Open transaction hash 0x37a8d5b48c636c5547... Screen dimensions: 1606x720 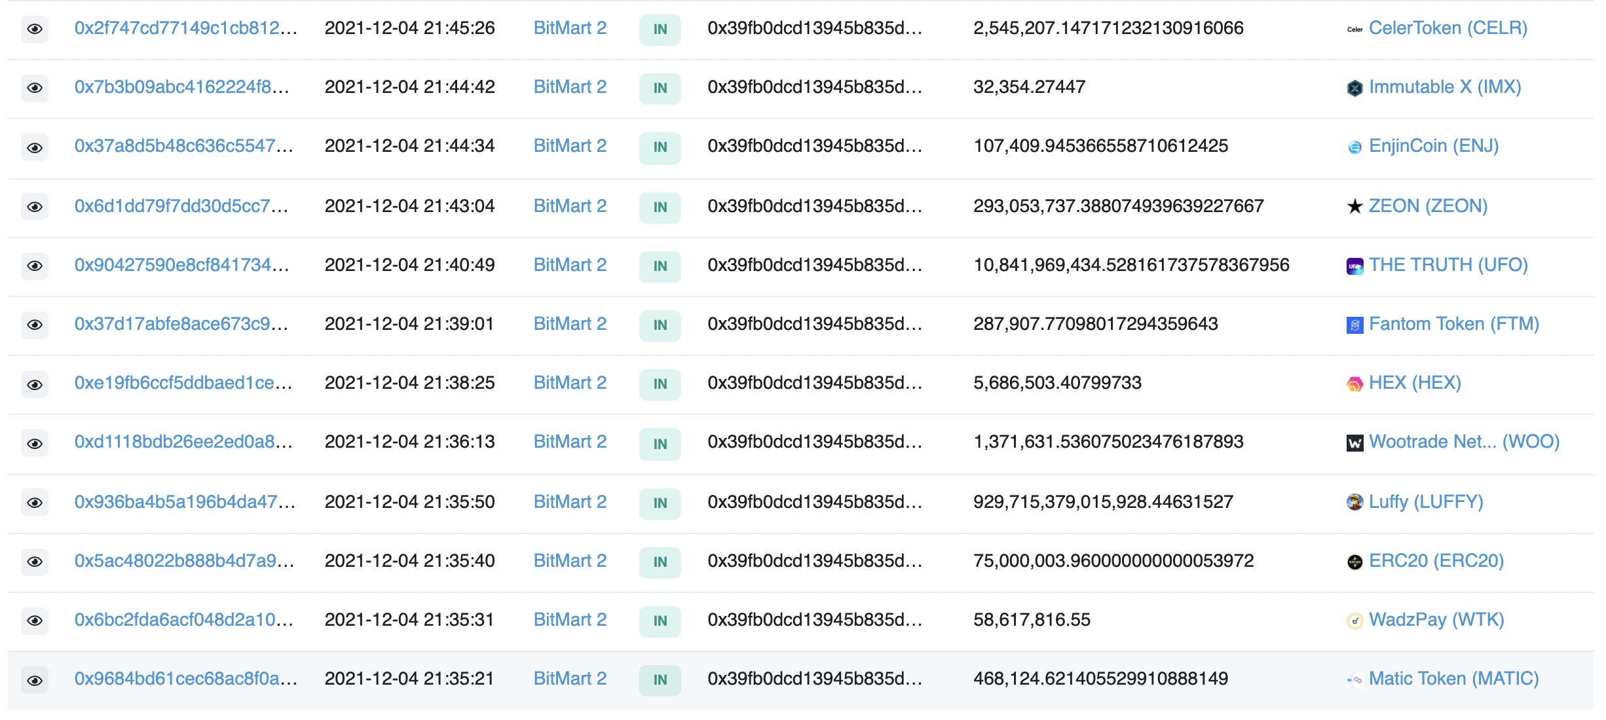click(x=184, y=146)
